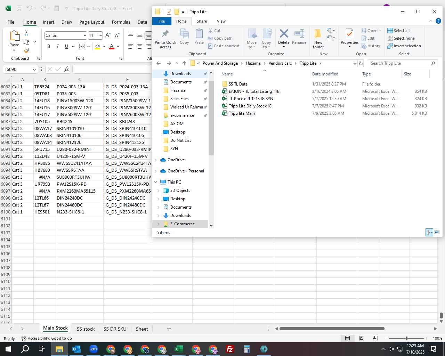Switch Explorer to large icons view

coord(437,232)
